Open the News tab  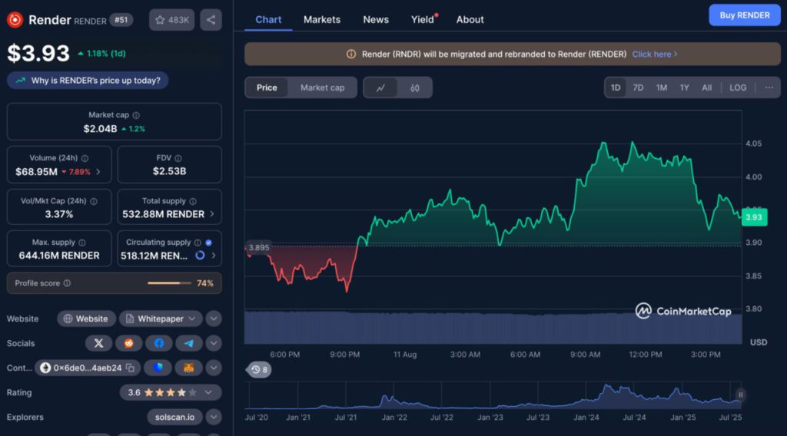(376, 19)
